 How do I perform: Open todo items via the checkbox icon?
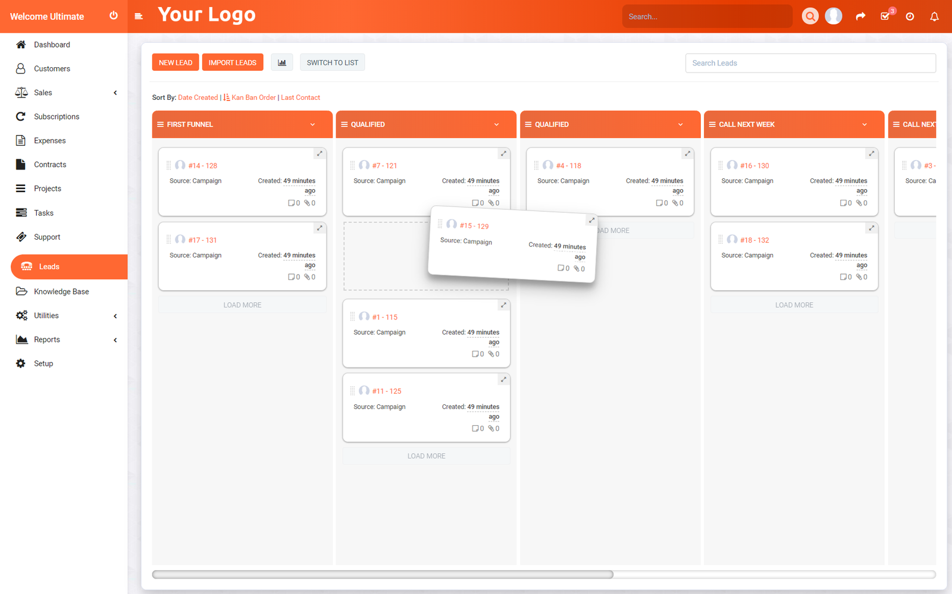[x=885, y=17]
